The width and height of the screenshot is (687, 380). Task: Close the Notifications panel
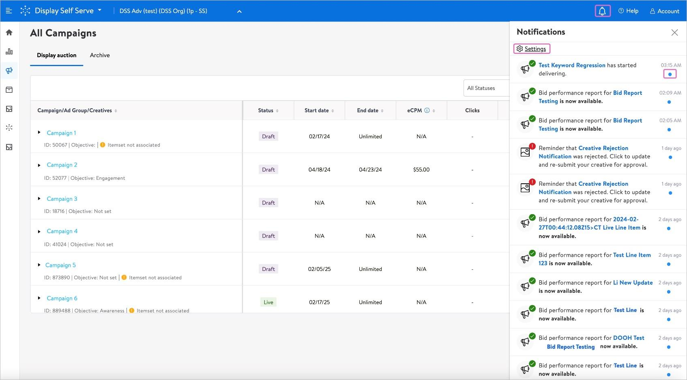coord(674,32)
